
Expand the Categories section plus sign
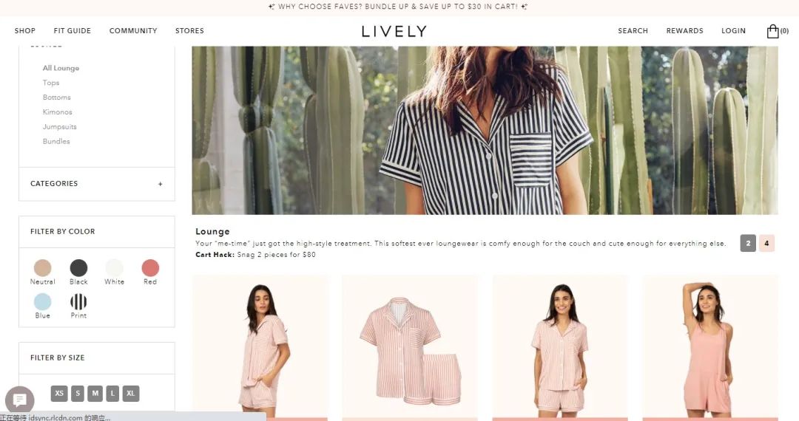(160, 184)
